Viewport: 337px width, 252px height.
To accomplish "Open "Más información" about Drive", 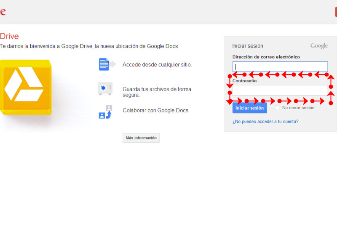I will [x=141, y=138].
